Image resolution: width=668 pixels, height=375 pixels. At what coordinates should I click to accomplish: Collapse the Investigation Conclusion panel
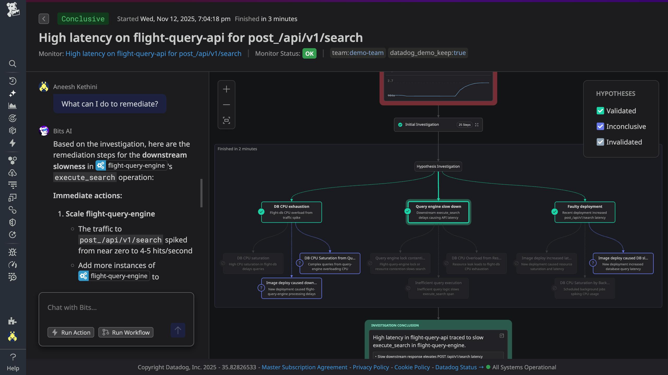[x=501, y=336]
